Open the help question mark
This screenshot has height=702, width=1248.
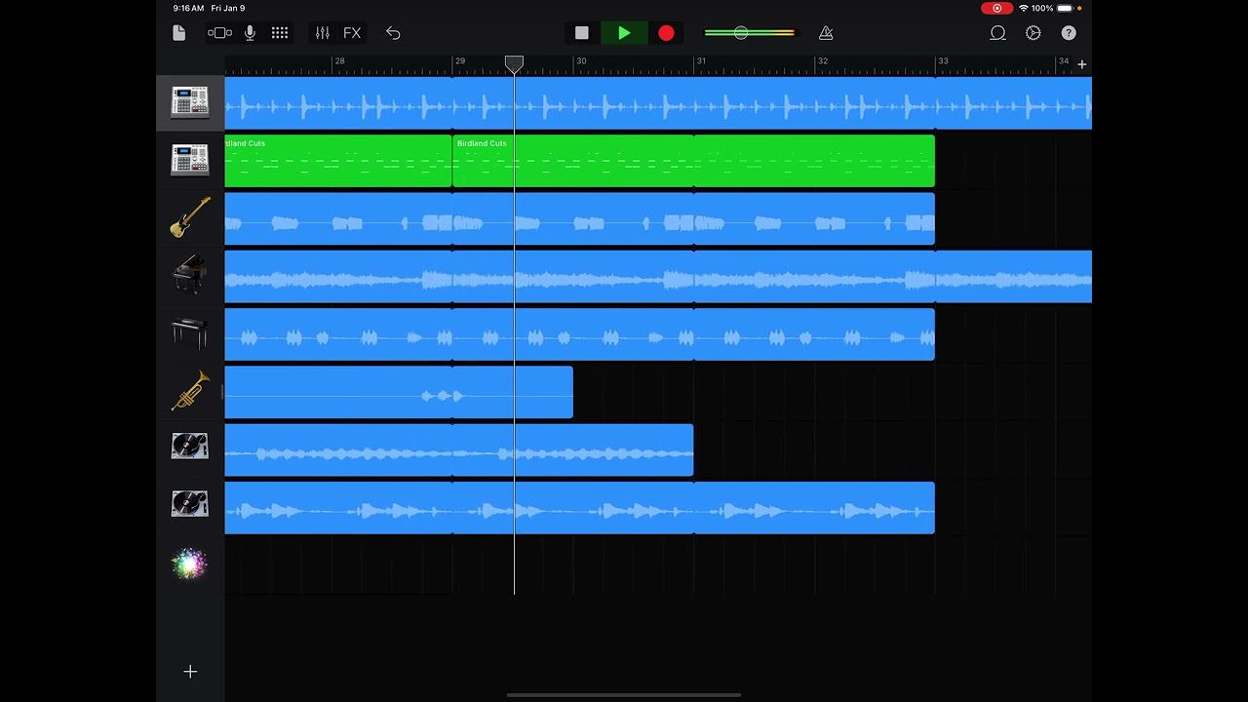[1069, 33]
